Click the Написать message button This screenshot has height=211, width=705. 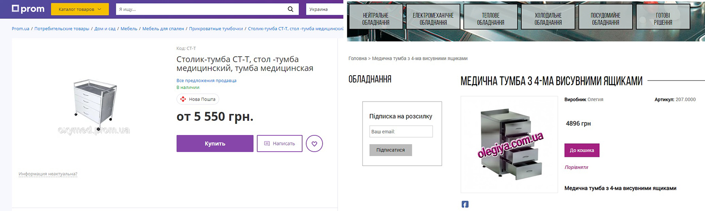click(x=279, y=144)
